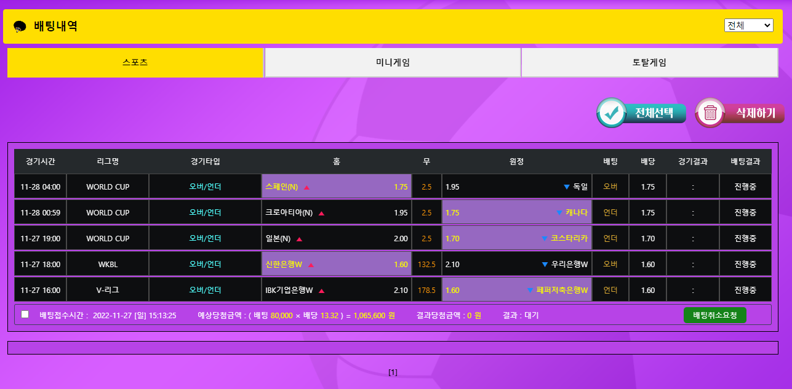Click blue down arrow beside 페퍼저축은행W
Viewport: 792px width, 389px height.
530,291
